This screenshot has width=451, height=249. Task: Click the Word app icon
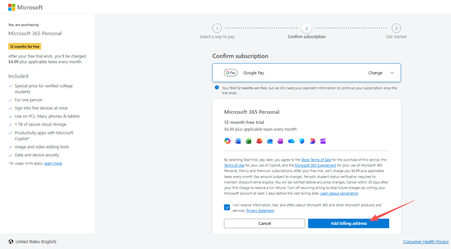pos(238,141)
